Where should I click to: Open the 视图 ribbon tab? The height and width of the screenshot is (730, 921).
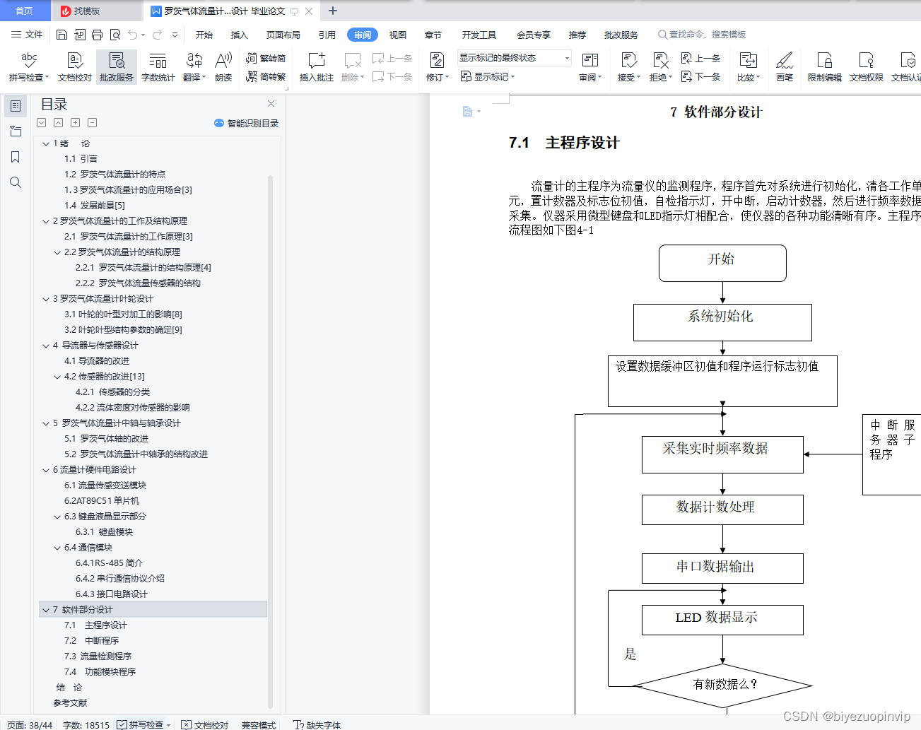[398, 35]
